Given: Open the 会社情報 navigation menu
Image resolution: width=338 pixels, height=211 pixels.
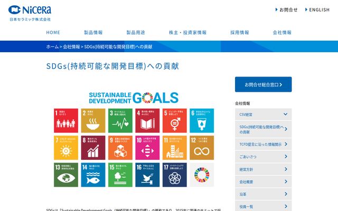Looking at the screenshot, I should click(x=282, y=33).
